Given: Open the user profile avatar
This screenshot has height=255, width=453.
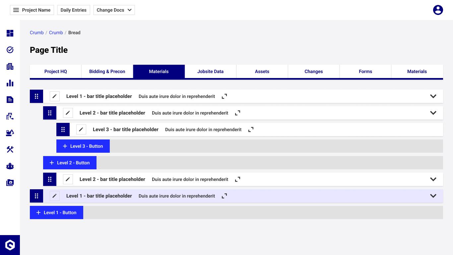Looking at the screenshot, I should [438, 10].
